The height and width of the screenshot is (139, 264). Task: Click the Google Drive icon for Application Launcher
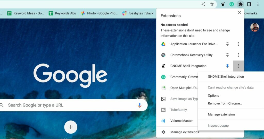(x=163, y=44)
